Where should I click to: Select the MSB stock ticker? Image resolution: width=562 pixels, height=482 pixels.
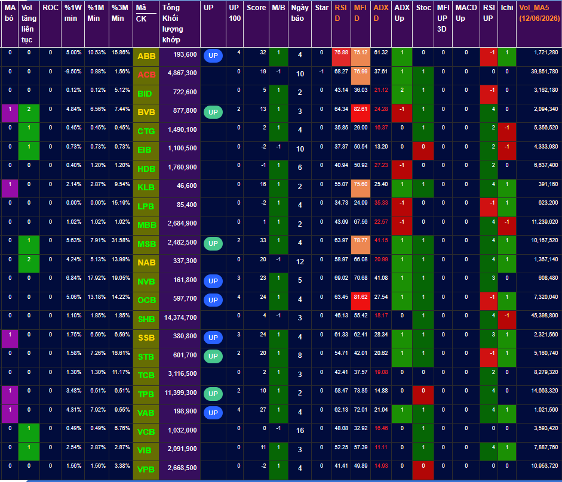[146, 244]
